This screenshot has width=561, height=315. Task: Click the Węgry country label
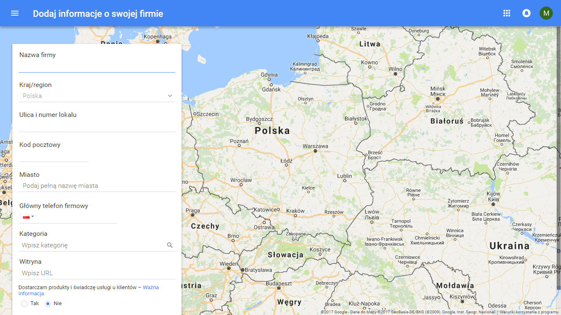289,302
